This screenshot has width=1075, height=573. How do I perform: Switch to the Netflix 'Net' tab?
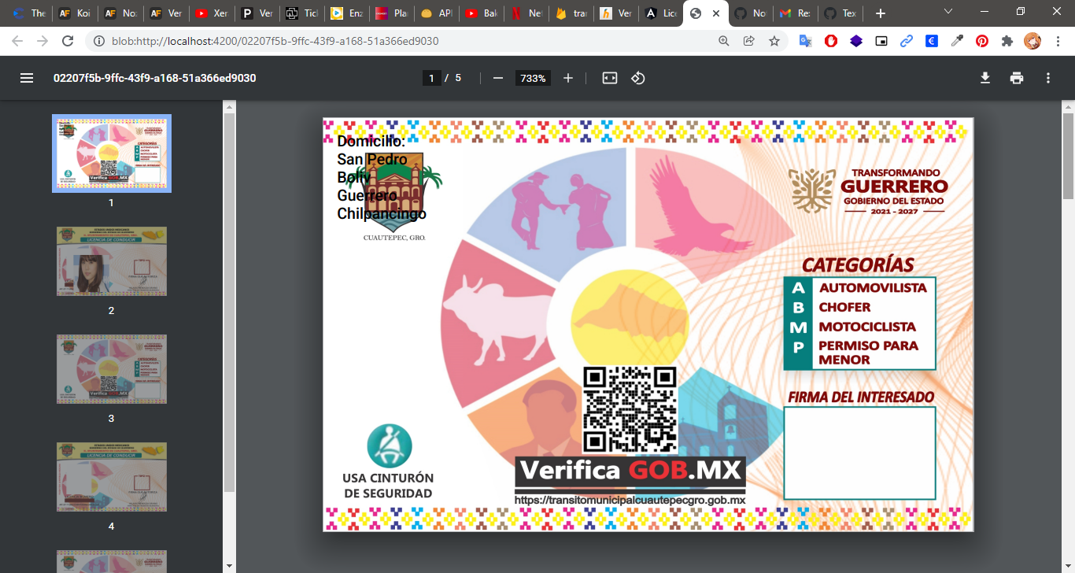[526, 13]
